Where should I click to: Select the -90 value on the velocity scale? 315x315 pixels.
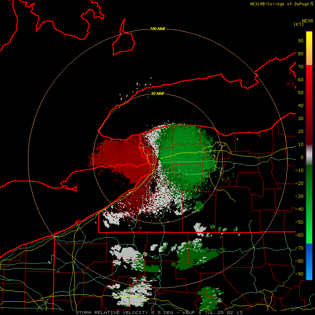pyautogui.click(x=299, y=274)
